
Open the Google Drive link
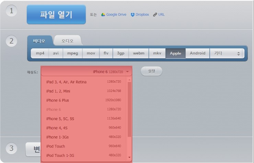[x=116, y=14]
